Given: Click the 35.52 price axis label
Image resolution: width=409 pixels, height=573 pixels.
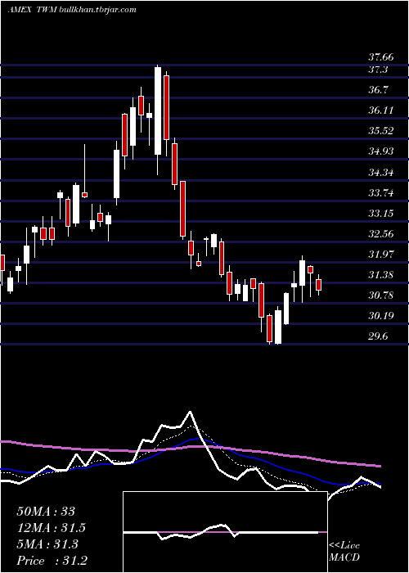Looking at the screenshot, I should 380,131.
